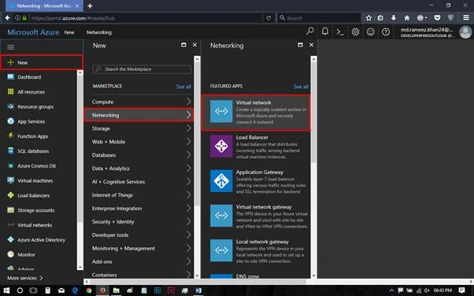Image resolution: width=474 pixels, height=296 pixels.
Task: Maximize the Networking blade
Action: 300,45
